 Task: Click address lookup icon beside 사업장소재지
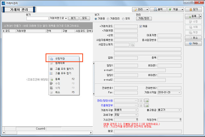133,45
